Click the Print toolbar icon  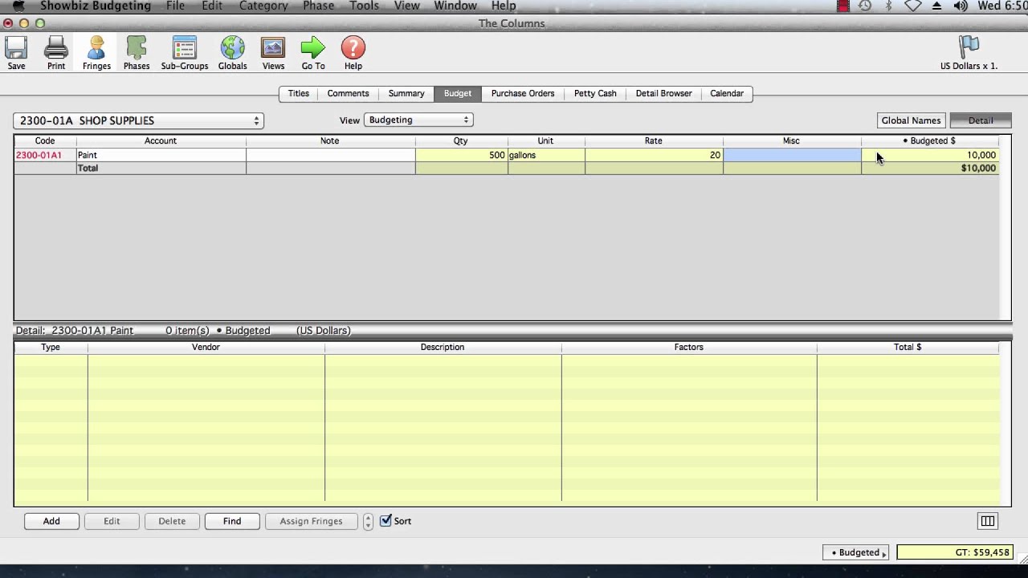56,52
